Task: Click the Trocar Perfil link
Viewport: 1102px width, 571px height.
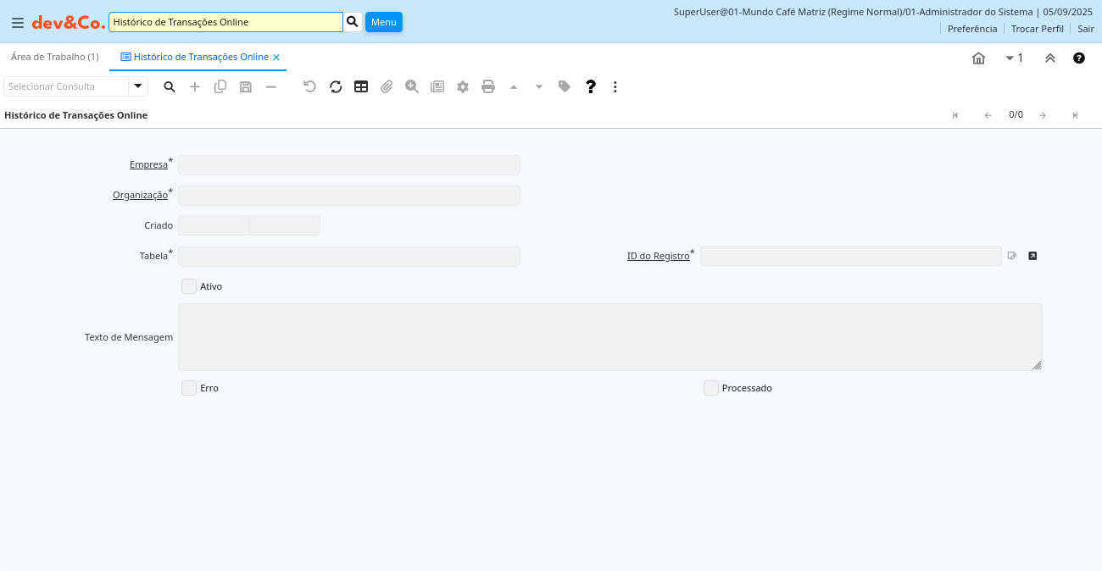Action: pos(1037,29)
